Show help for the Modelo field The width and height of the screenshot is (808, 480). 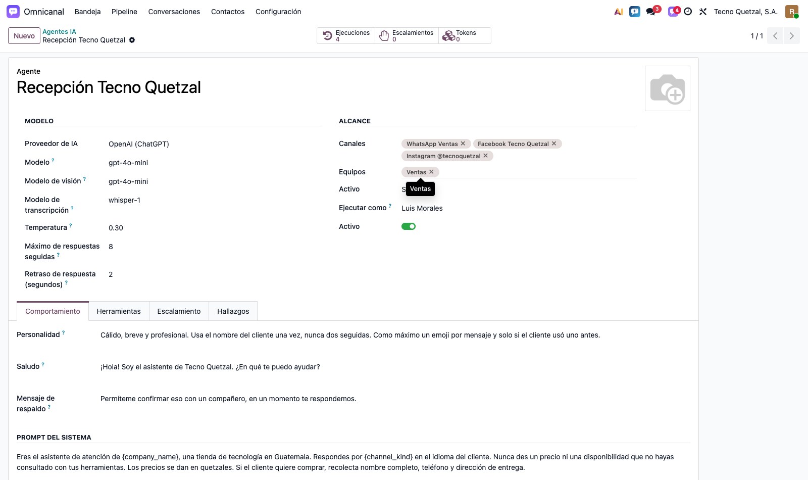53,160
